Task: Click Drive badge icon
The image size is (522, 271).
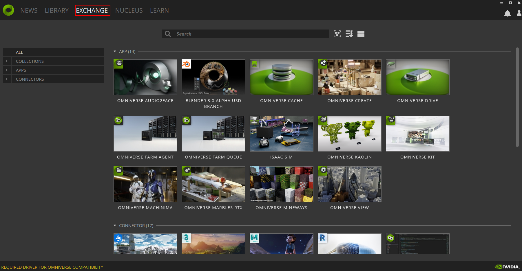Action: coord(391,64)
